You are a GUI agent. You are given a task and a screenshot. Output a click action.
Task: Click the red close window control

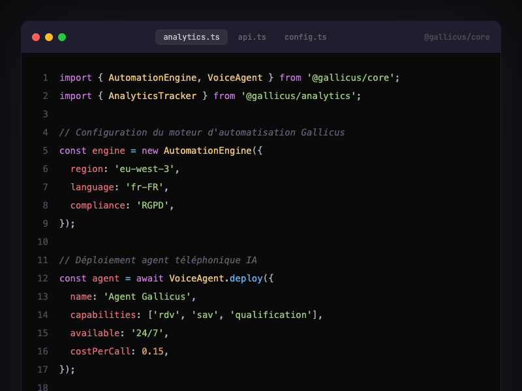[35, 37]
